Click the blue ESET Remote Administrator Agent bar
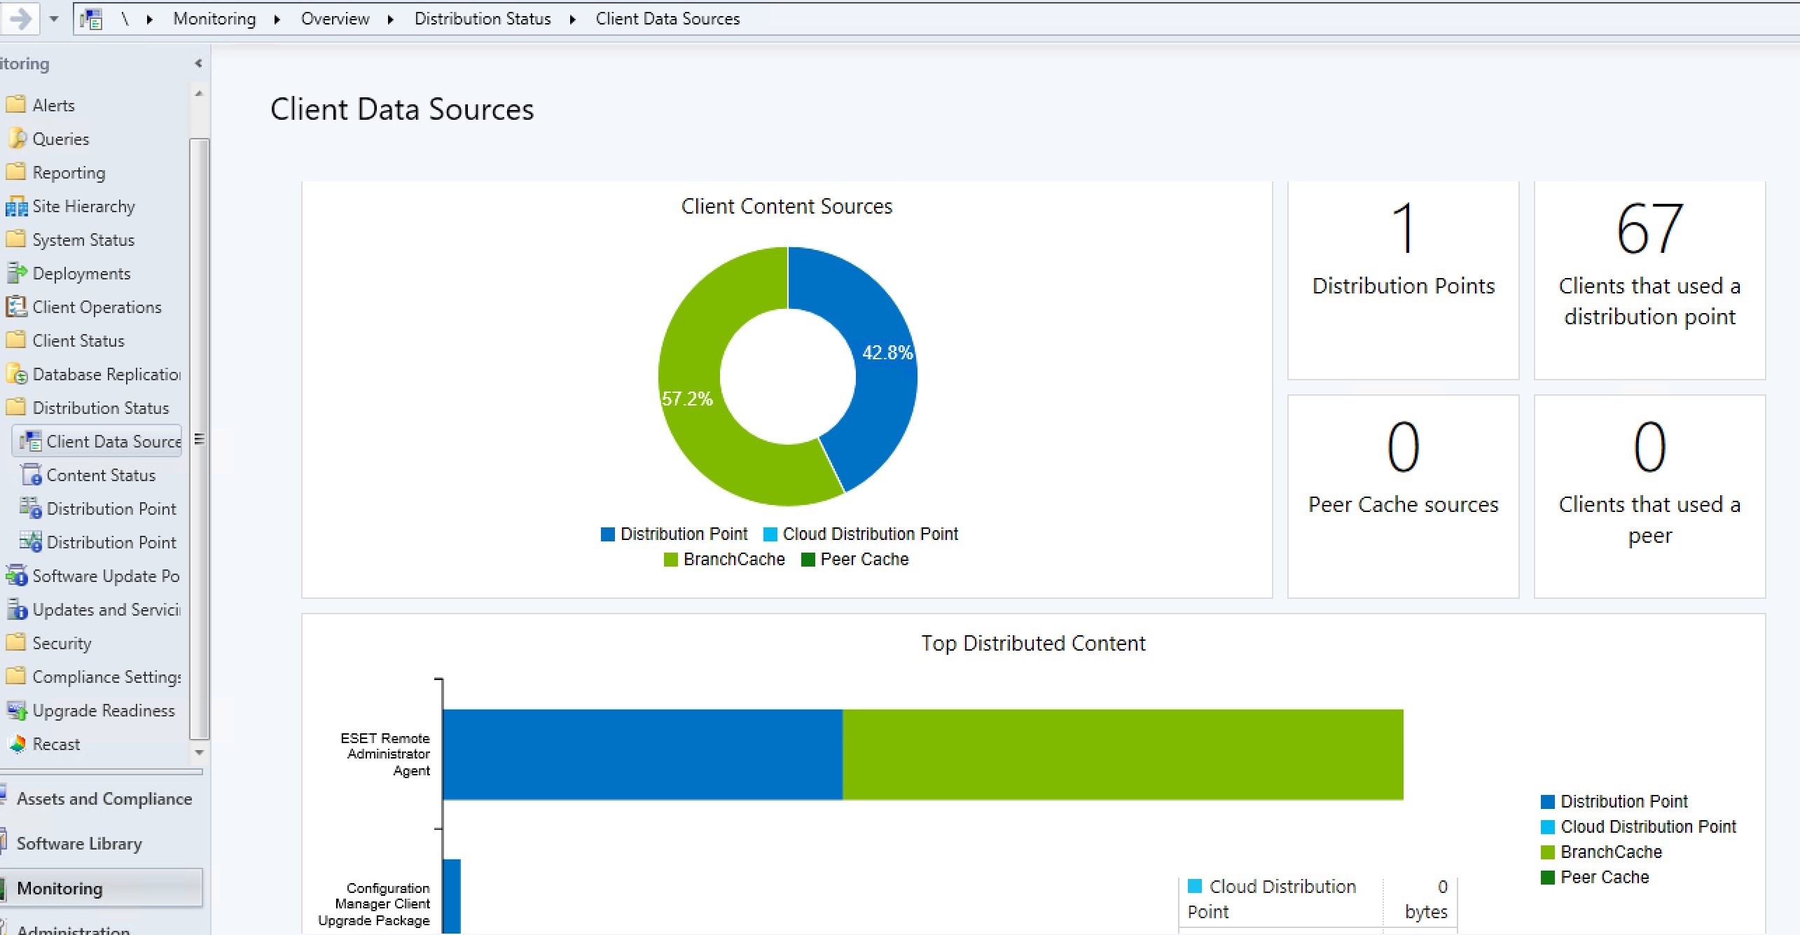 [x=642, y=754]
